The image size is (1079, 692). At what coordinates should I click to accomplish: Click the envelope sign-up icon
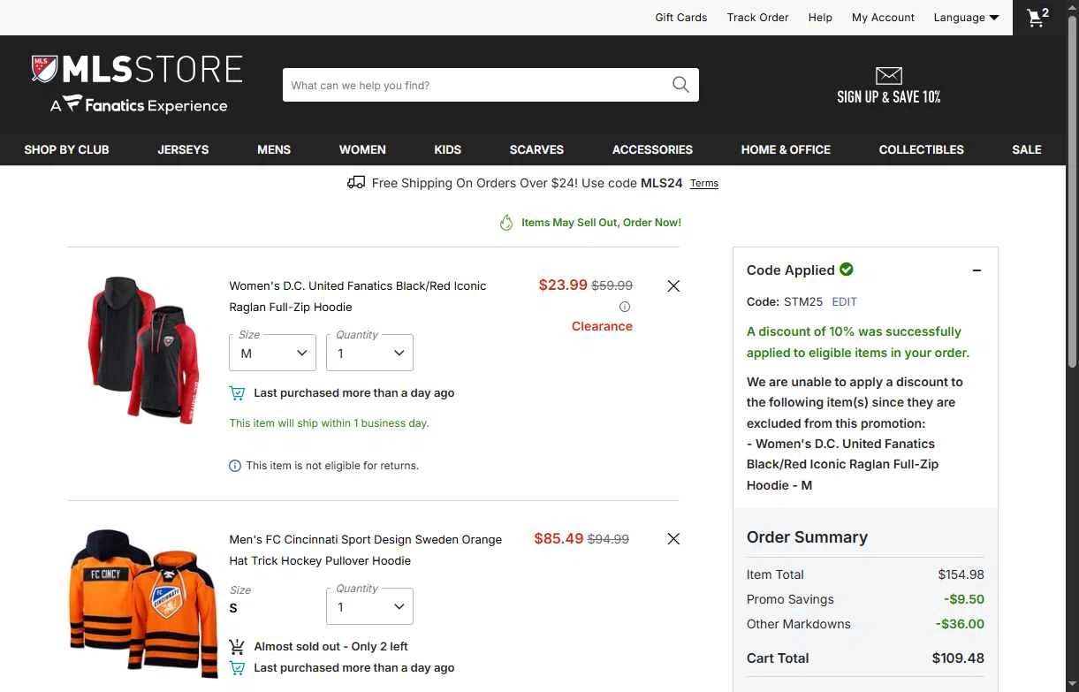888,76
